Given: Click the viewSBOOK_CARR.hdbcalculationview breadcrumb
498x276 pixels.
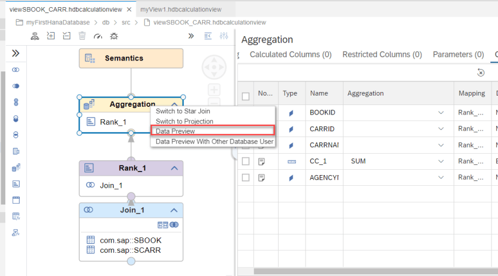Looking at the screenshot, I should [x=210, y=23].
